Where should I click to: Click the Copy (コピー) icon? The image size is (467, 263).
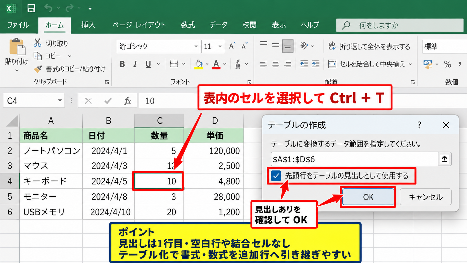[x=38, y=56]
